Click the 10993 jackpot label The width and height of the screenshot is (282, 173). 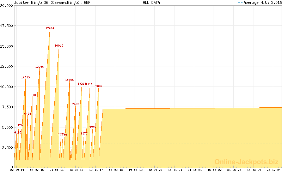click(25, 77)
